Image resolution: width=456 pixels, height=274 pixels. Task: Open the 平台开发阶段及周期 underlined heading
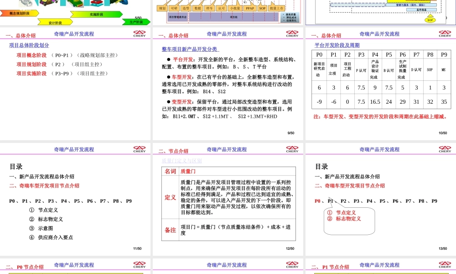(337, 45)
